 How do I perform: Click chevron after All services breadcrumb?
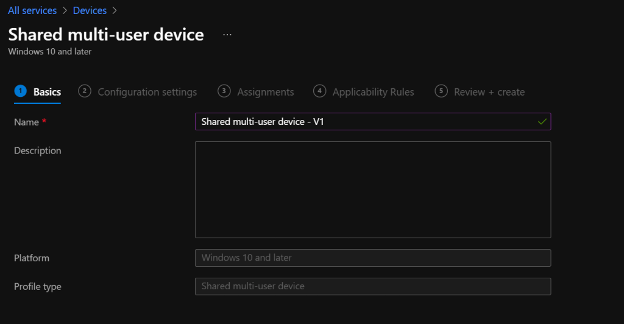65,11
